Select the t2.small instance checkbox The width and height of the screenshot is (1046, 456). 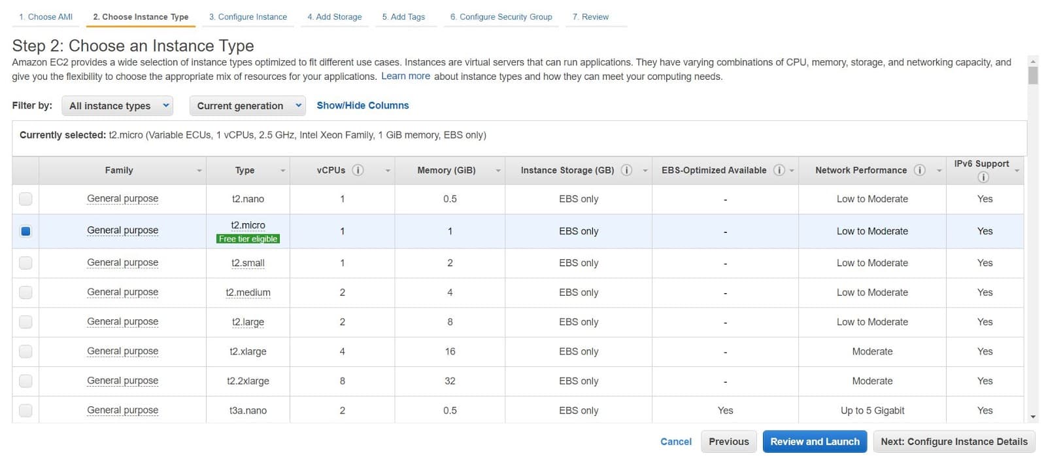pyautogui.click(x=25, y=263)
